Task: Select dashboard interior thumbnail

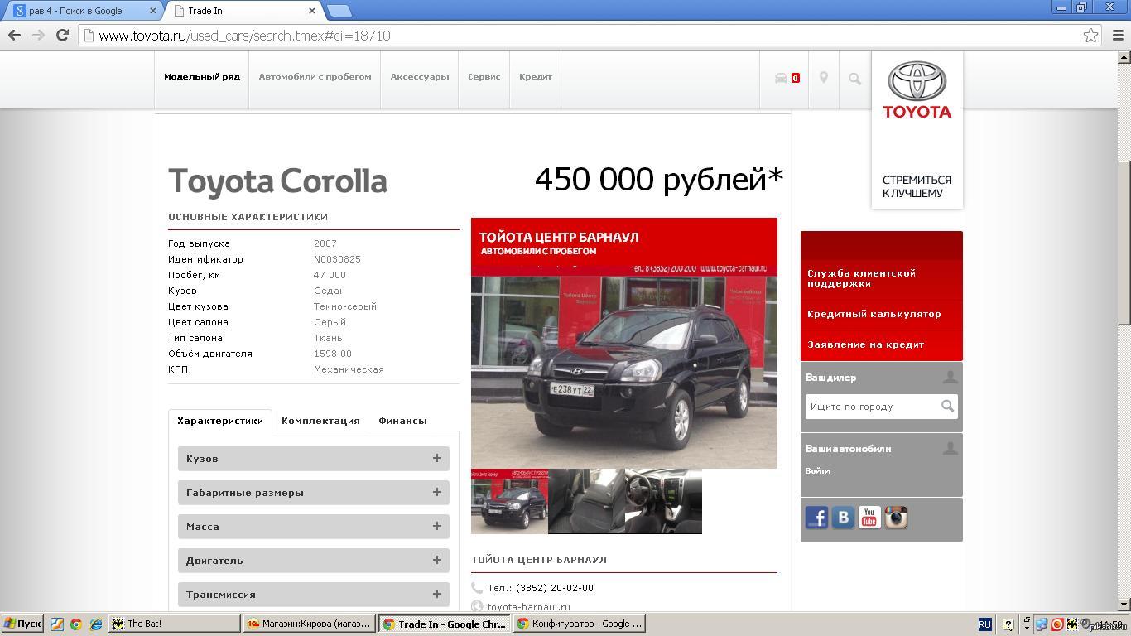Action: (x=663, y=501)
